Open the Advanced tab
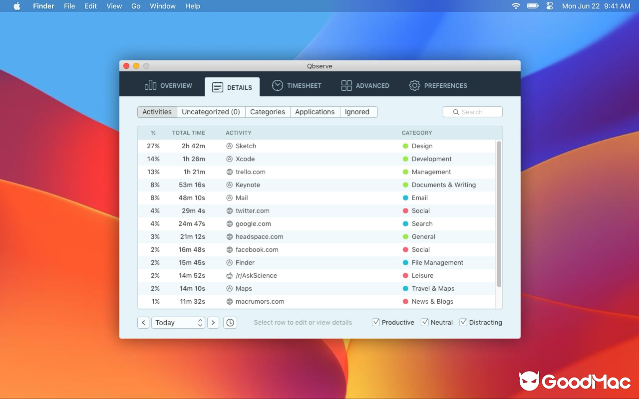The width and height of the screenshot is (639, 399). tap(365, 86)
